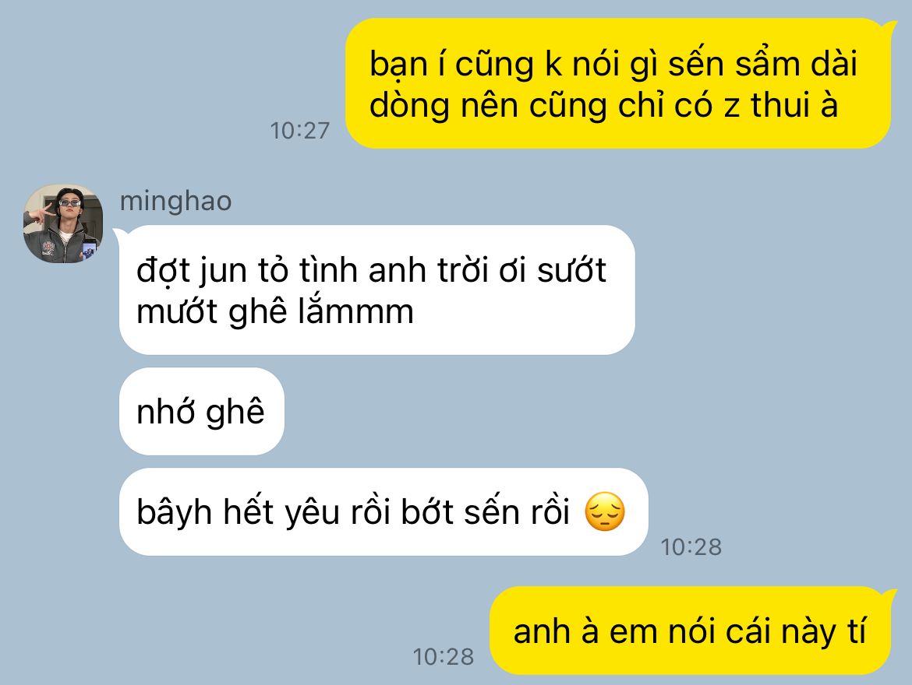This screenshot has height=685, width=912.
Task: Open minghao's profile picture
Action: pyautogui.click(x=63, y=223)
